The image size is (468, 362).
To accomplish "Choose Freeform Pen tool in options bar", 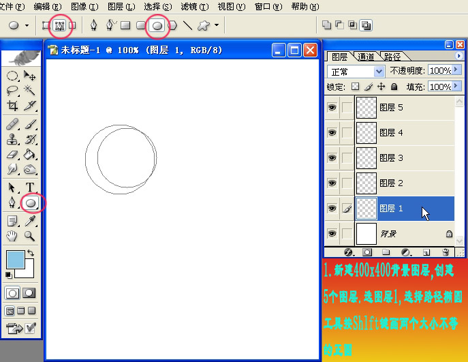I will [x=110, y=26].
